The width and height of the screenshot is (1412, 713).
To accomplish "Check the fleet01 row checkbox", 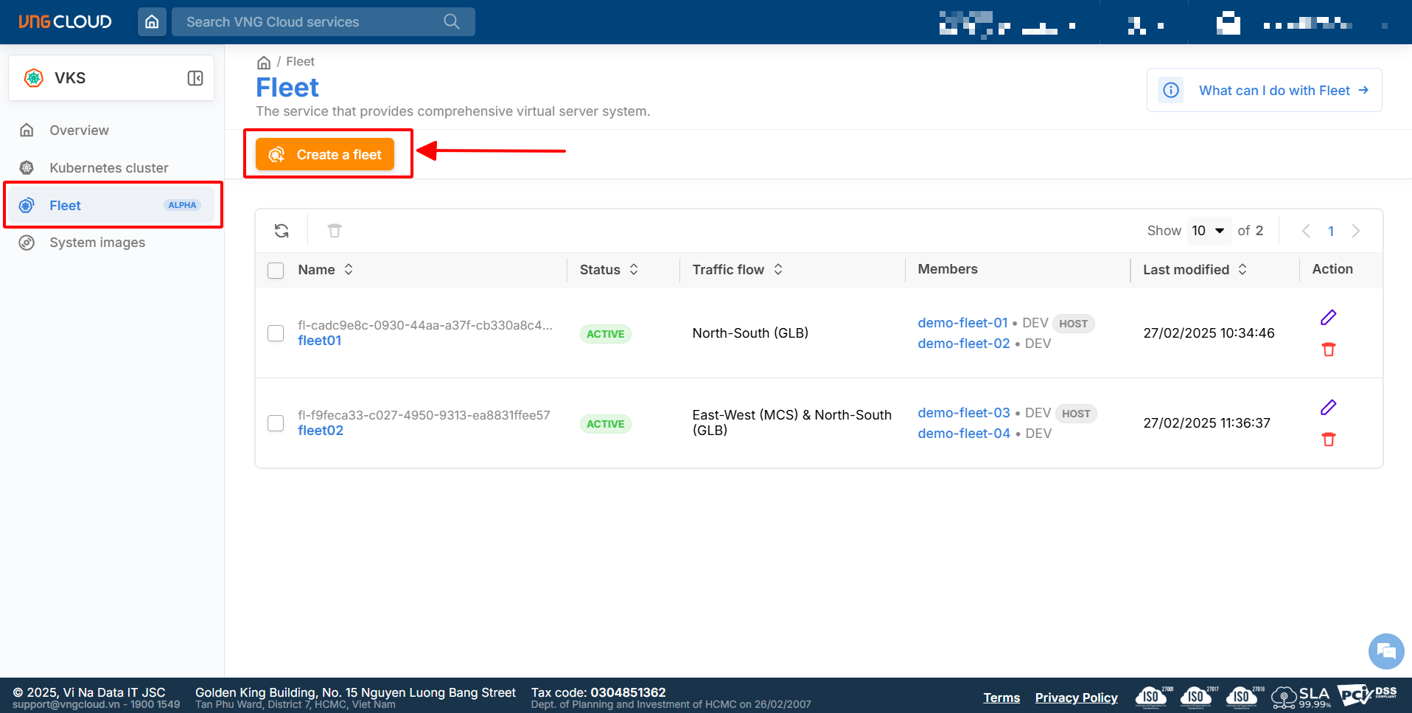I will (276, 333).
